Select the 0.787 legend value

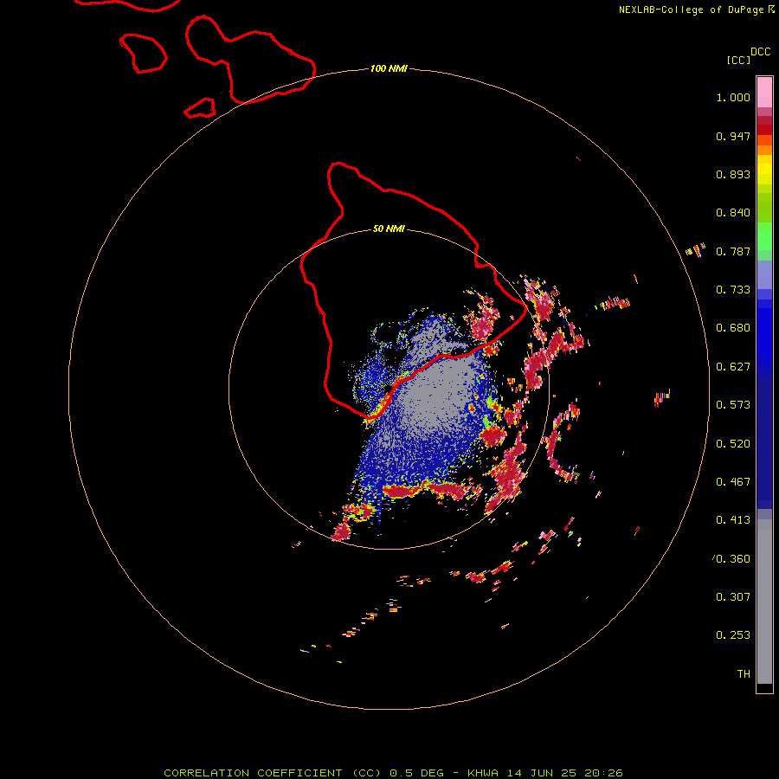point(733,251)
